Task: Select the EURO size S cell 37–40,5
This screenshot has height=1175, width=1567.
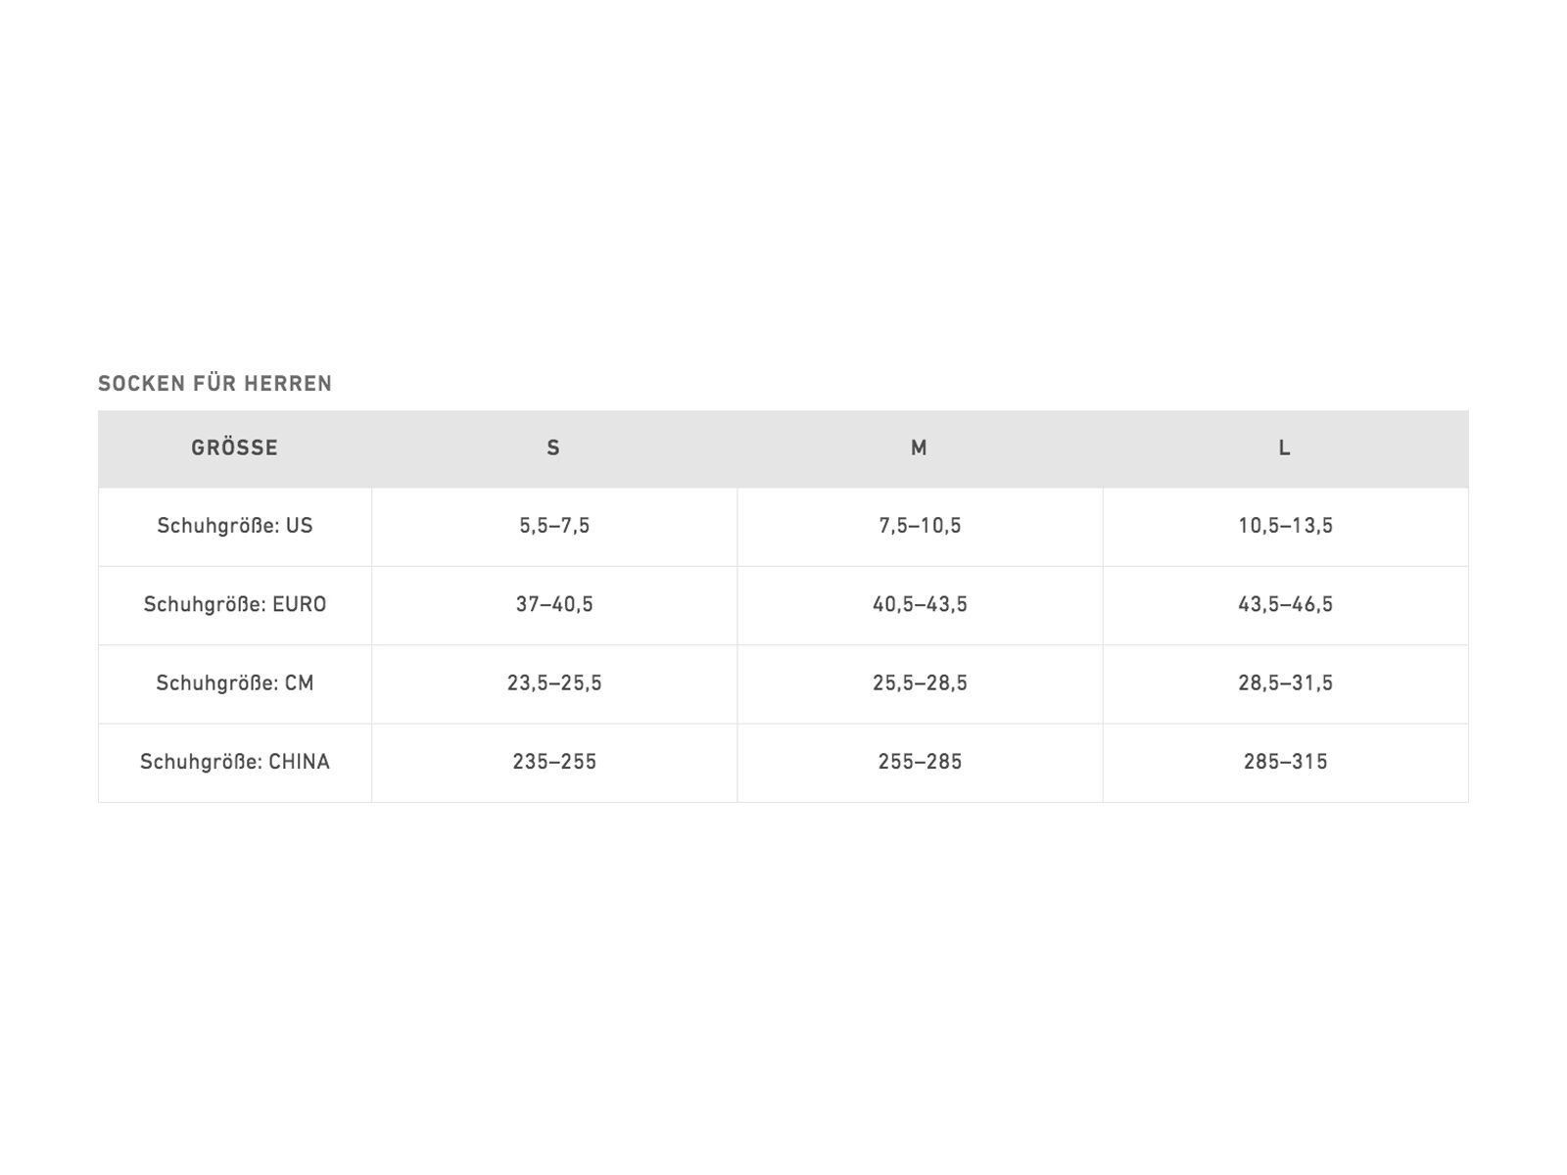Action: pyautogui.click(x=554, y=604)
